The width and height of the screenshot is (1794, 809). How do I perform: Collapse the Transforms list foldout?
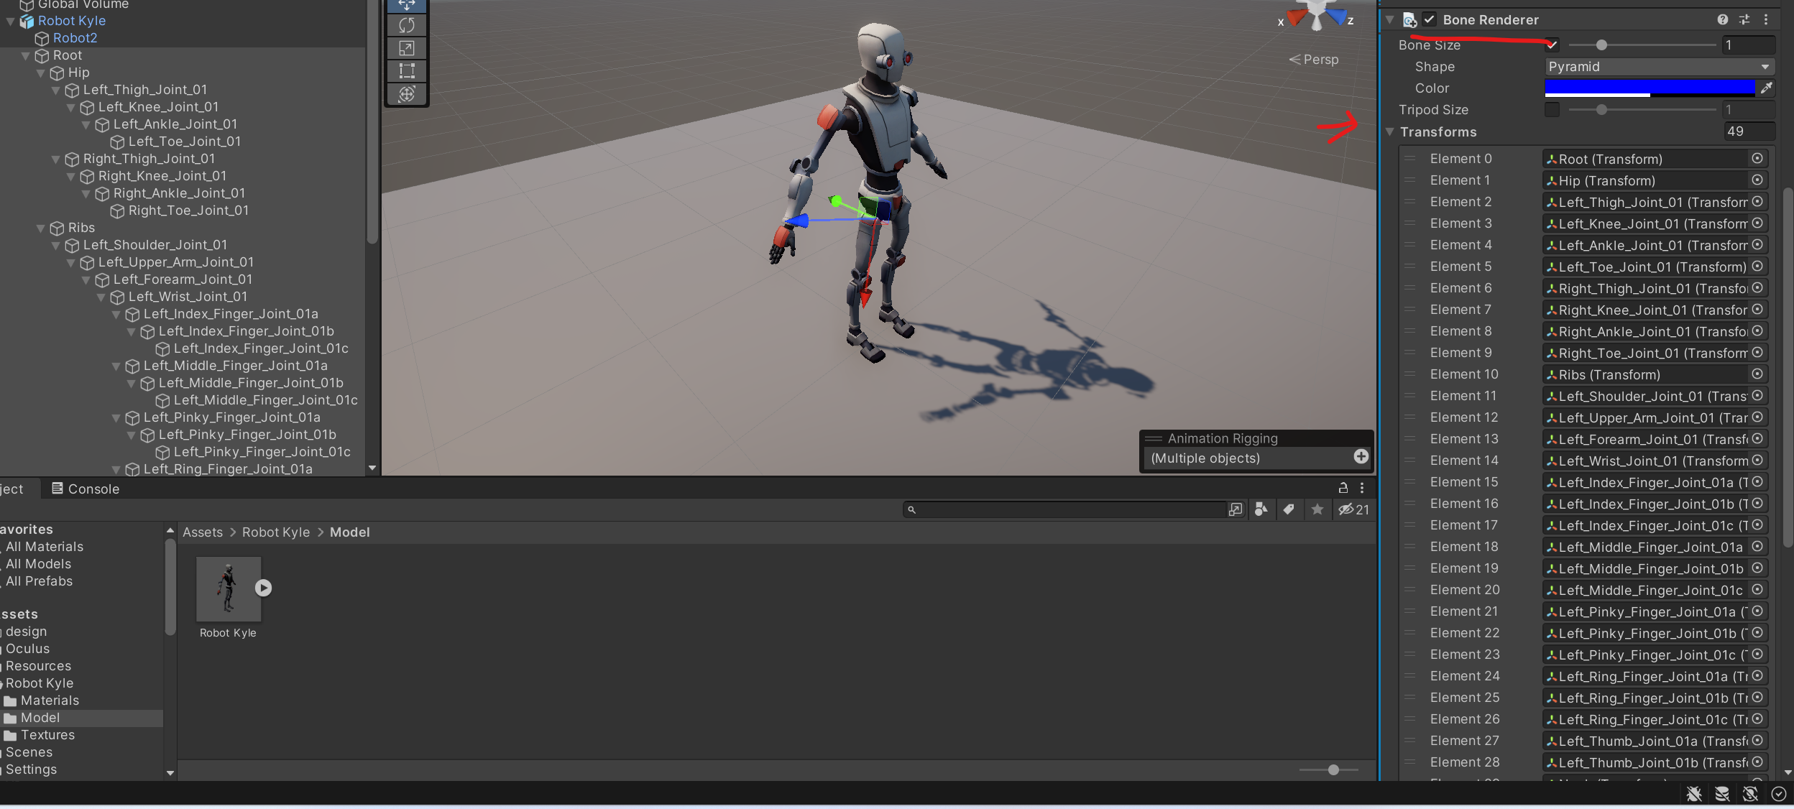[x=1390, y=131]
